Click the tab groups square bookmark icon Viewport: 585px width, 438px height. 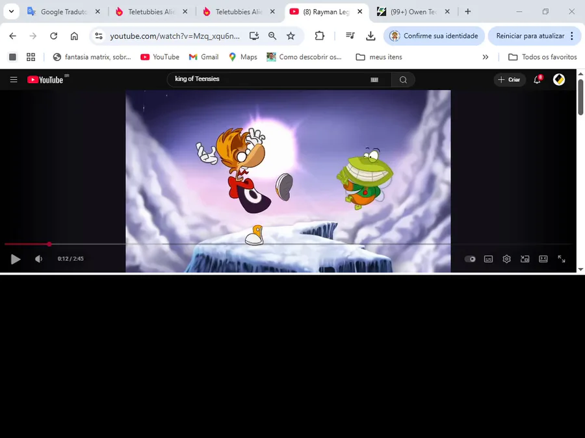tap(13, 57)
